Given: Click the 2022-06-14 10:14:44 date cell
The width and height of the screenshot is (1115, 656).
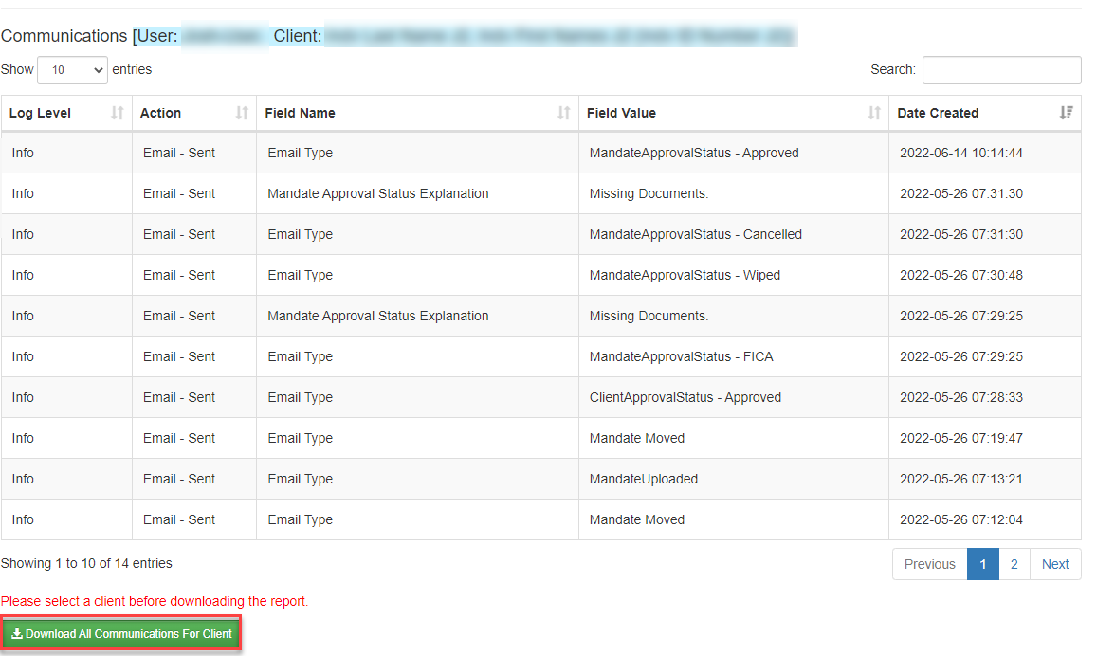Looking at the screenshot, I should click(x=960, y=153).
